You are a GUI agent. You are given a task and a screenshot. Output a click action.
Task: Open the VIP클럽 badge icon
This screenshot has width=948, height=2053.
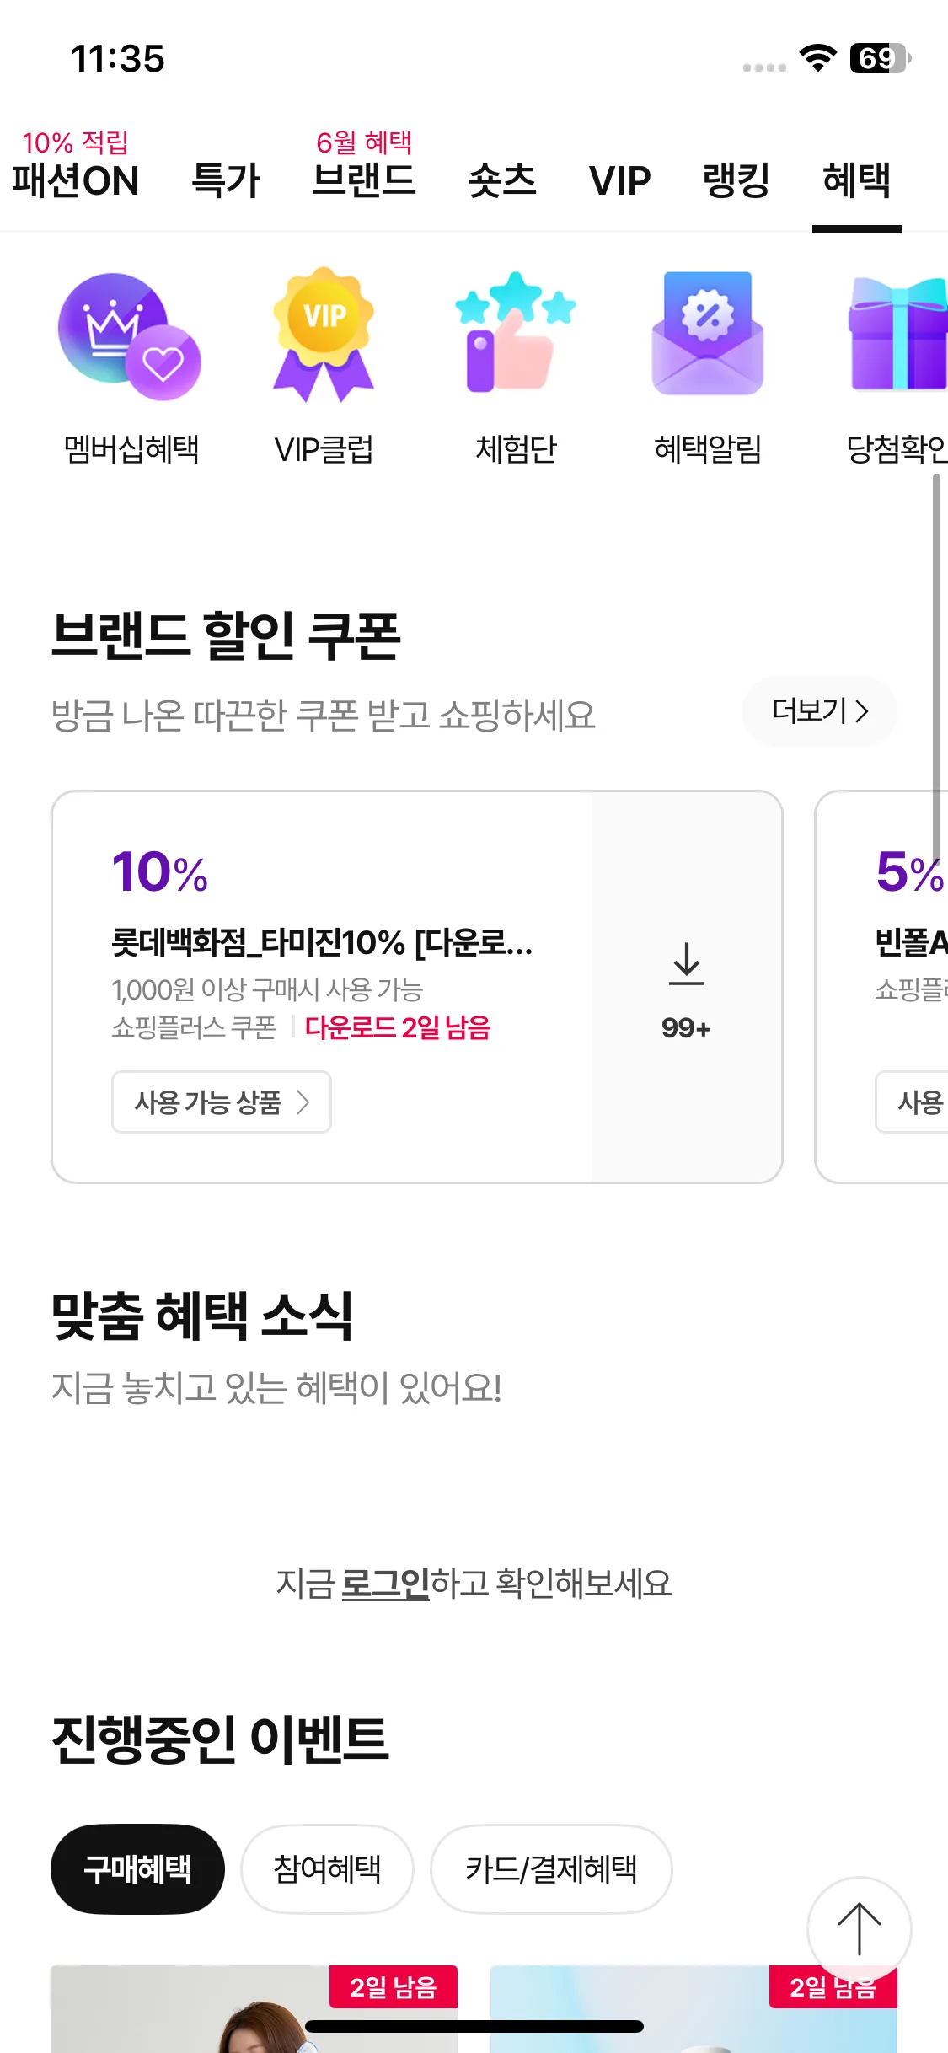[324, 335]
